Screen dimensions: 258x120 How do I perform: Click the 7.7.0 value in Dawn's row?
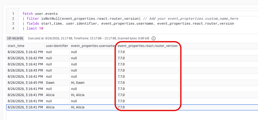pos(121,83)
